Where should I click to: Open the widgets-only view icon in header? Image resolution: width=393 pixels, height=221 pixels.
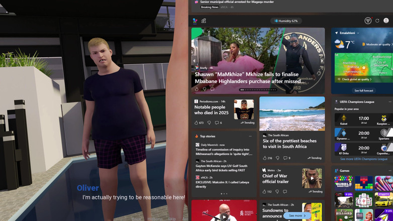pyautogui.click(x=204, y=21)
